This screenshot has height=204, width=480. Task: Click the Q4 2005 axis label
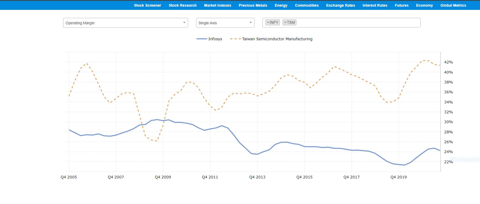69,177
